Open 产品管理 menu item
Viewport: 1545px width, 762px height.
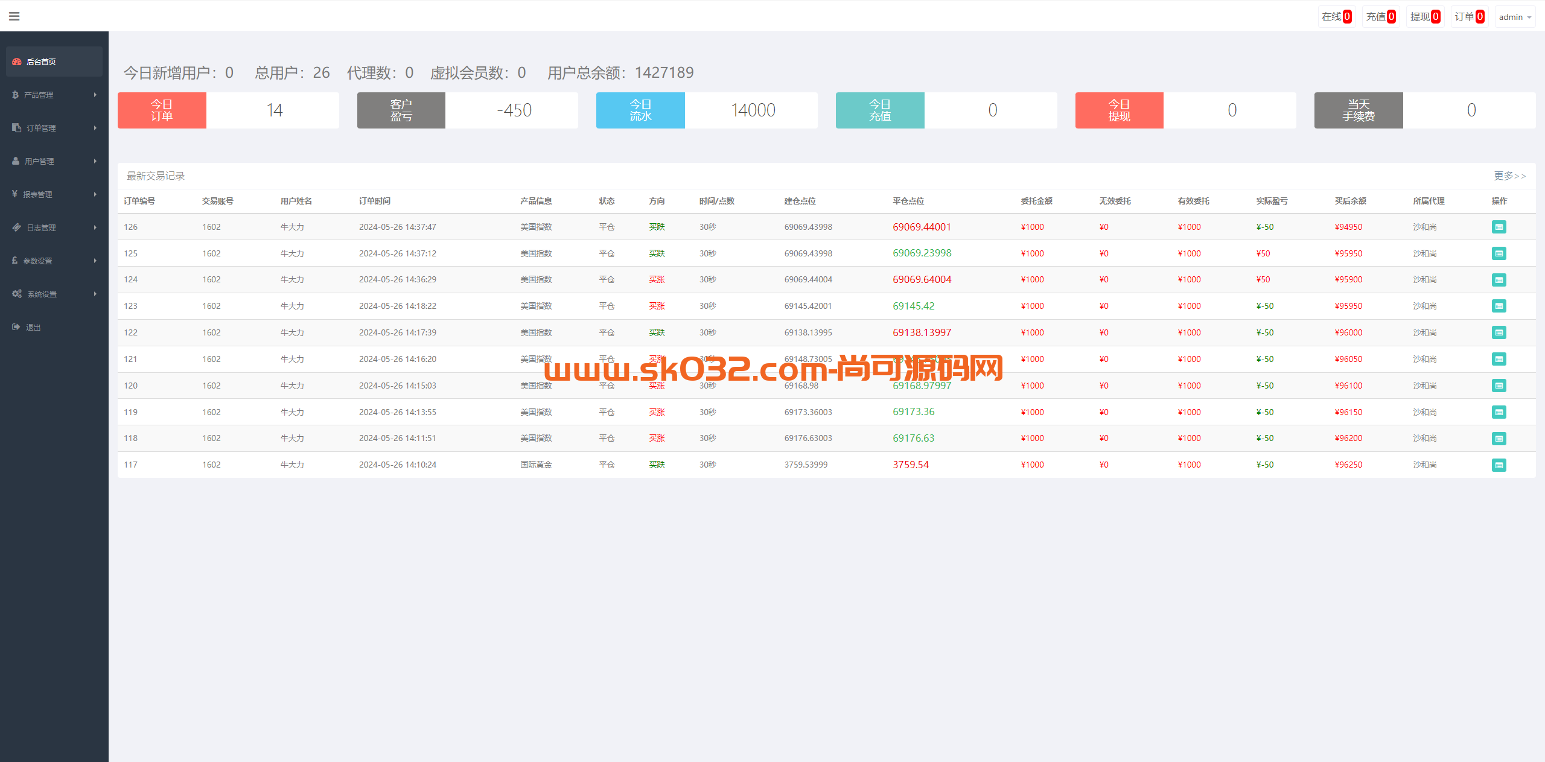[54, 95]
